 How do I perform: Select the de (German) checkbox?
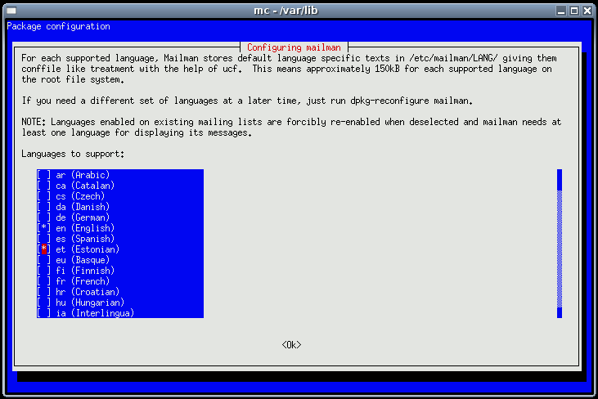[44, 217]
